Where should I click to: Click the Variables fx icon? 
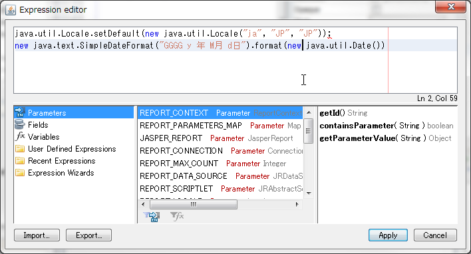coord(20,136)
